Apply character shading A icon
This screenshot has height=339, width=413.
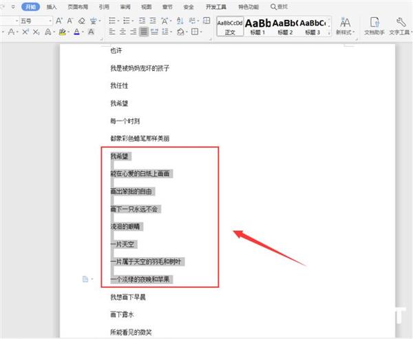pos(91,32)
